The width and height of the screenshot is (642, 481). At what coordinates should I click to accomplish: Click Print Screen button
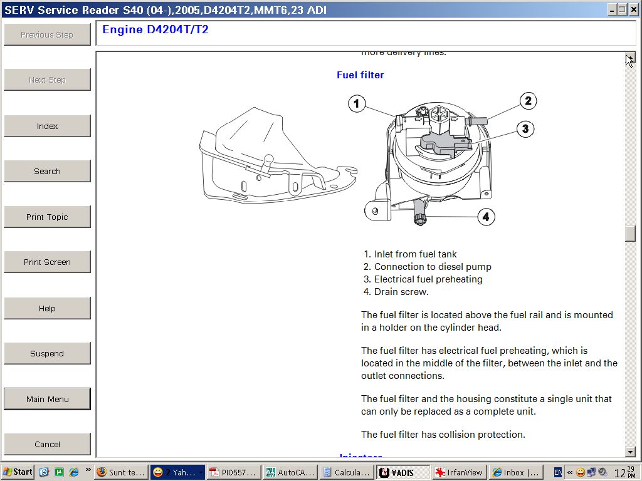[x=47, y=262]
